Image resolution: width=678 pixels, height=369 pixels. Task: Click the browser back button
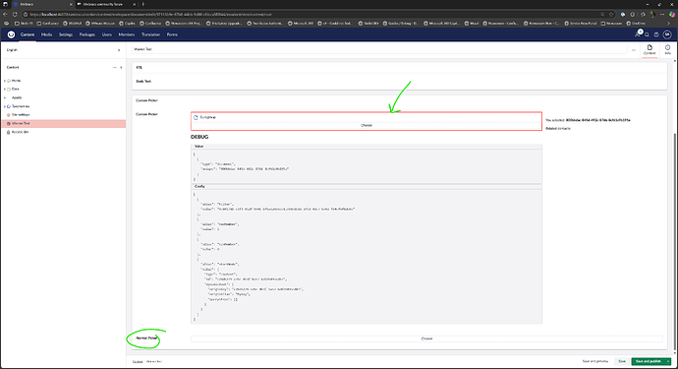click(x=5, y=15)
